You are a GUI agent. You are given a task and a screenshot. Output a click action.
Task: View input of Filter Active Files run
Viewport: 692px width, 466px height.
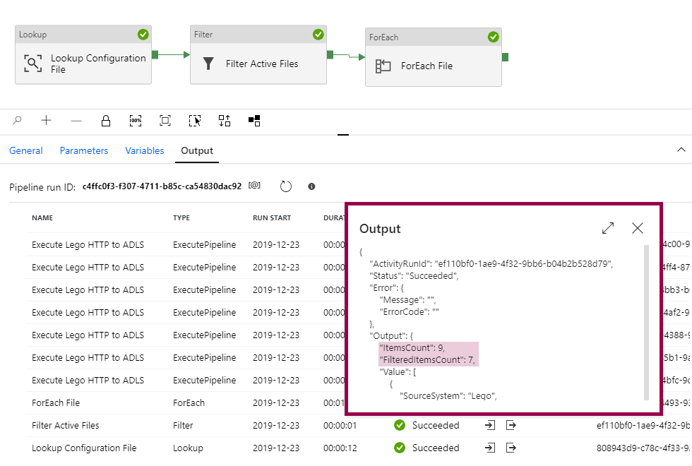(491, 425)
